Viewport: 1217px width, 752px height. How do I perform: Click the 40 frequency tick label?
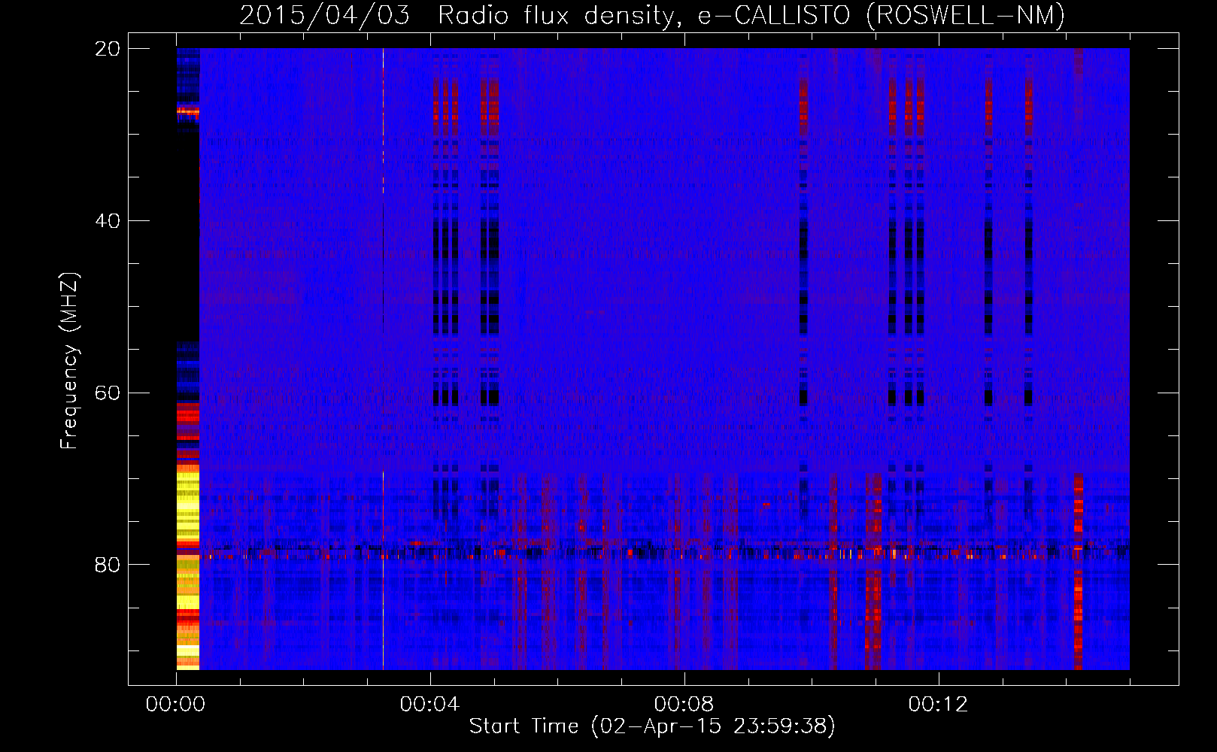(108, 221)
